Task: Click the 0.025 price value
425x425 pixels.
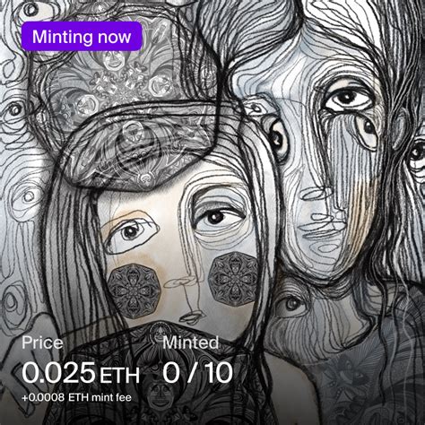Action: (58, 372)
